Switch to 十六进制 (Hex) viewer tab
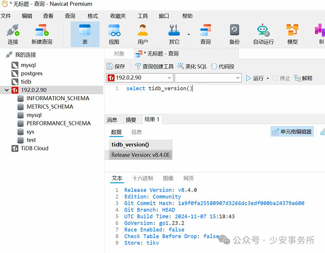 click(143, 178)
